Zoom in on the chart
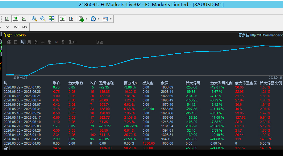This screenshot has width=283, height=156. (x=34, y=19)
